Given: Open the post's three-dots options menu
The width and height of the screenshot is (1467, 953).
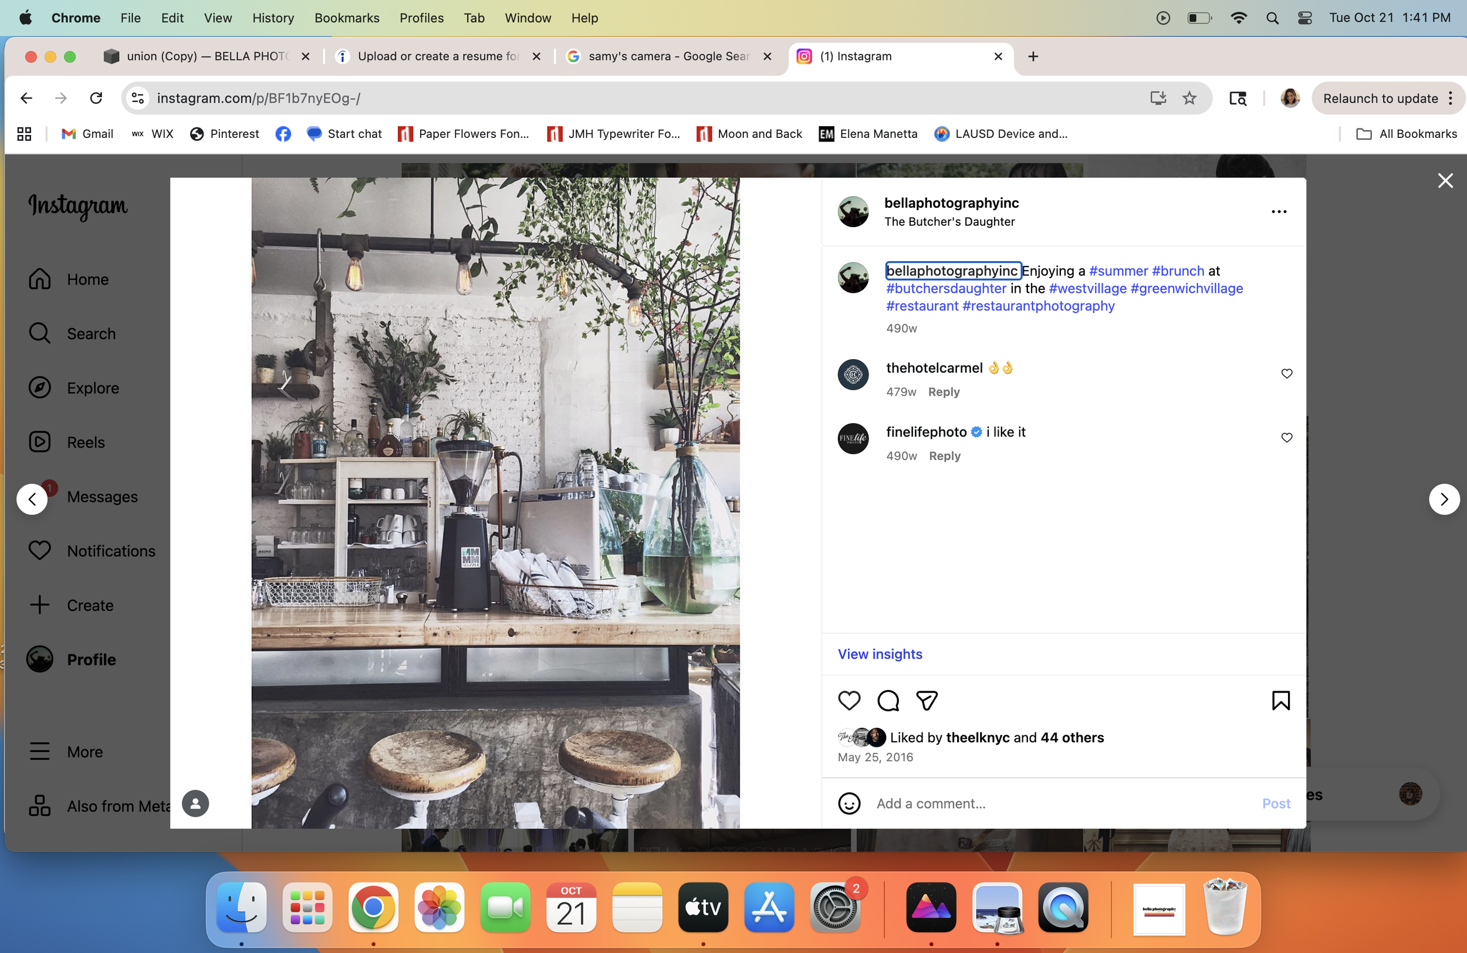Looking at the screenshot, I should pyautogui.click(x=1279, y=212).
